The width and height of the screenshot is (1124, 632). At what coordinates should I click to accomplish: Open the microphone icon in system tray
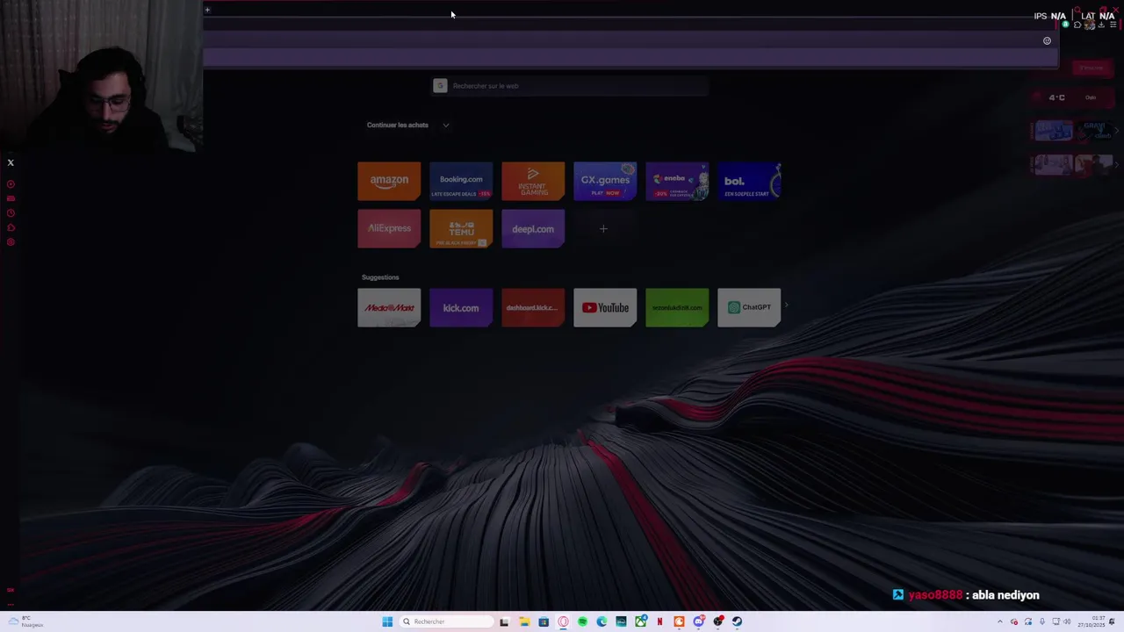click(x=1042, y=621)
